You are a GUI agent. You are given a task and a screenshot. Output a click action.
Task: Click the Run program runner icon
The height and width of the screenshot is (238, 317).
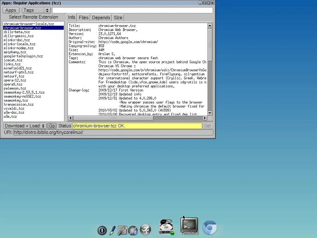145,230
